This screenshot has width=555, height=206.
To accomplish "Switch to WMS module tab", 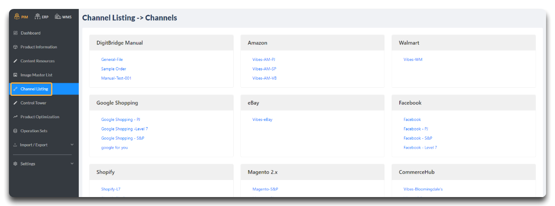I will click(63, 17).
